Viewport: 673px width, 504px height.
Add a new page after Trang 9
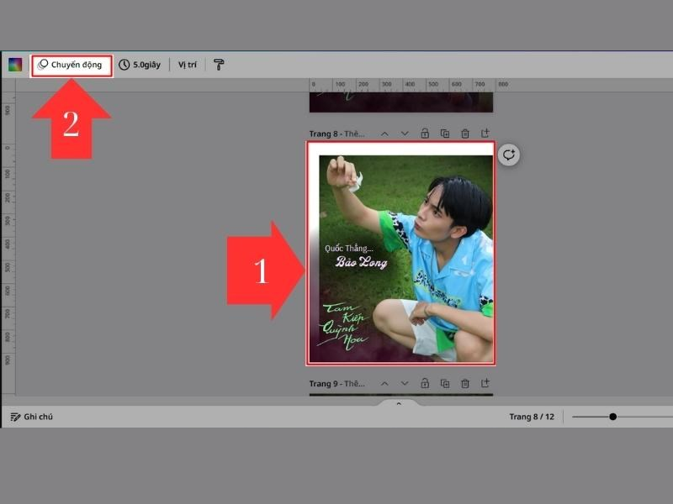coord(485,383)
